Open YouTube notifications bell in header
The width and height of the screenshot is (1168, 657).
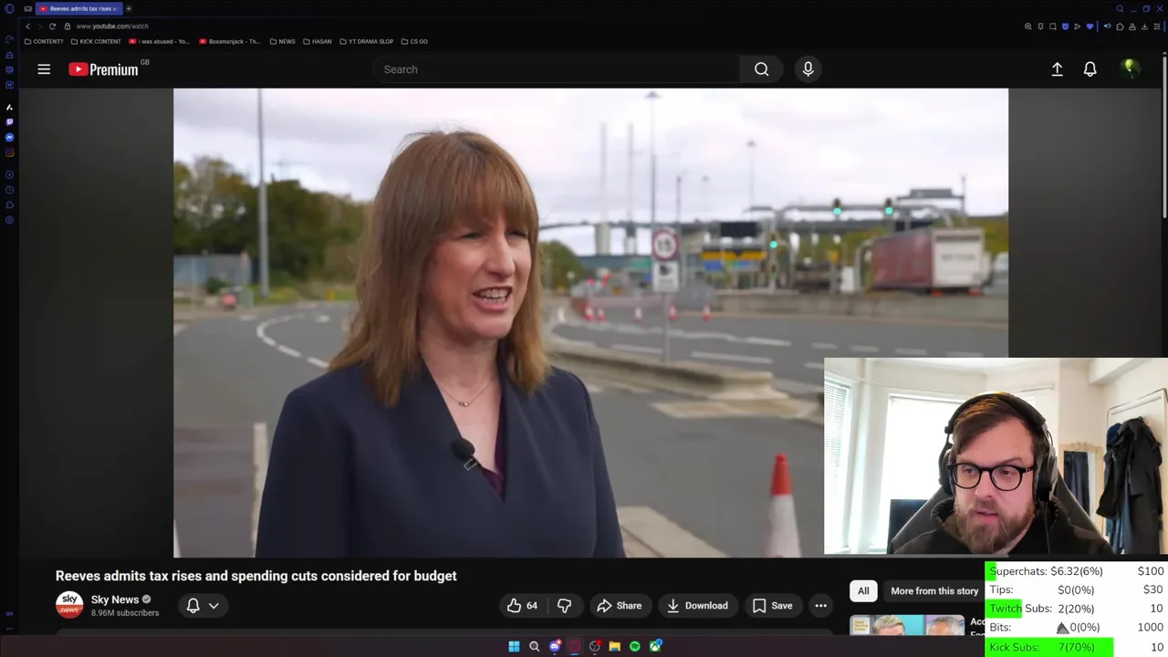(1090, 69)
